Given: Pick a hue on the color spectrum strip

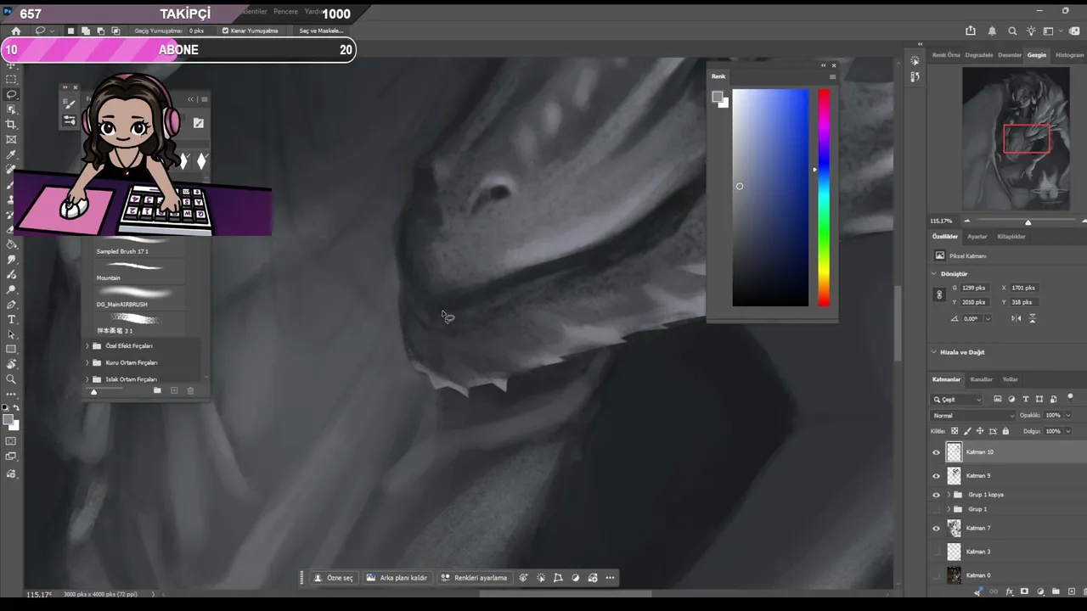Looking at the screenshot, I should click(824, 197).
